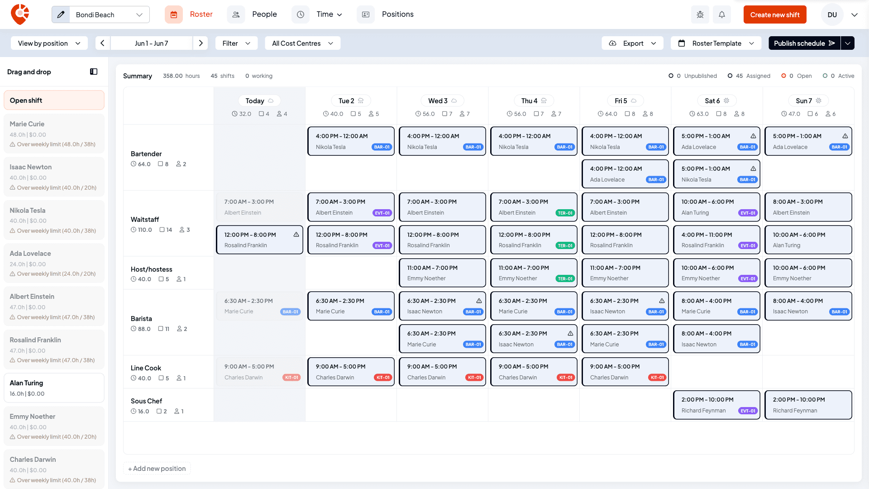869x489 pixels.
Task: Select the EVT-01 tag on Richard Feynman's Saturday shift
Action: 748,411
